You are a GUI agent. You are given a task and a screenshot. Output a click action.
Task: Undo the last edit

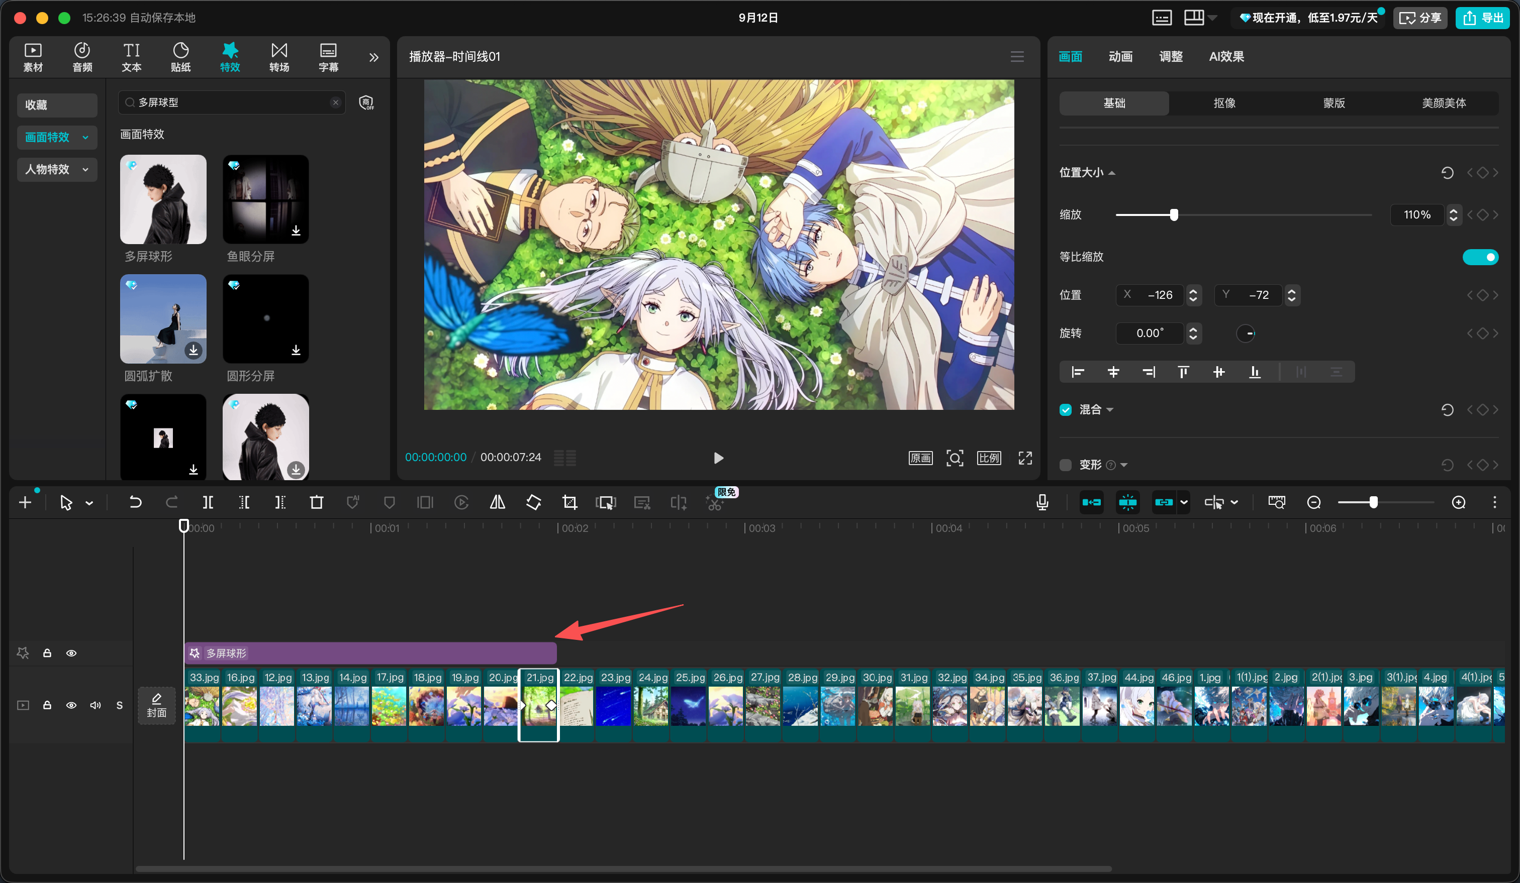pyautogui.click(x=135, y=502)
